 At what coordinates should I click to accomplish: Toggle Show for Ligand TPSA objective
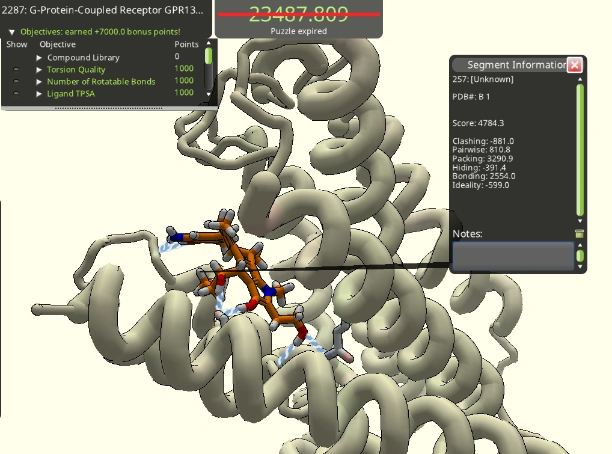pyautogui.click(x=16, y=94)
